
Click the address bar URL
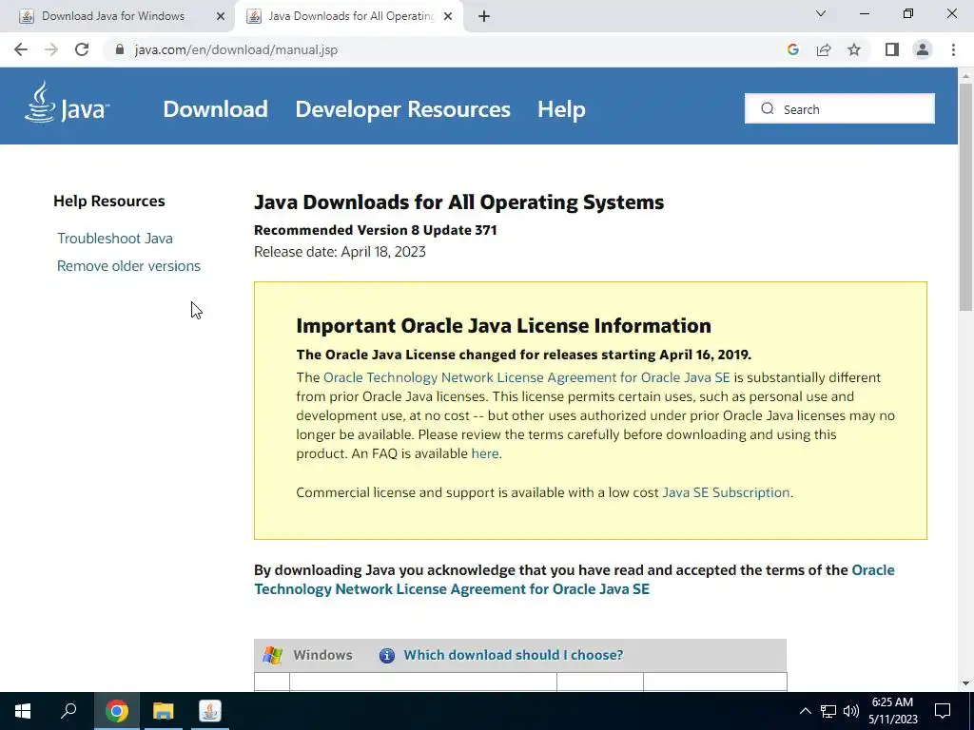236,49
